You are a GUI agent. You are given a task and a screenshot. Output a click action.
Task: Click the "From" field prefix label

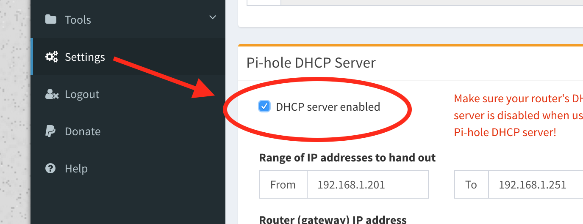click(x=283, y=185)
